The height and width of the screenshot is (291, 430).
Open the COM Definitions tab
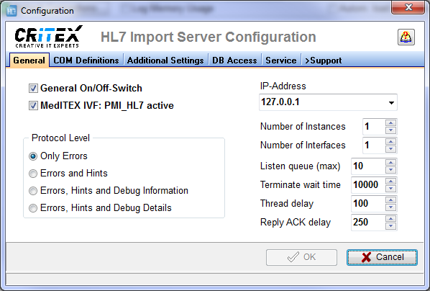coord(86,61)
